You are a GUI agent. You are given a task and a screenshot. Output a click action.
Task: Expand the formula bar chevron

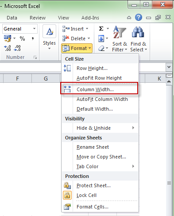169,67
